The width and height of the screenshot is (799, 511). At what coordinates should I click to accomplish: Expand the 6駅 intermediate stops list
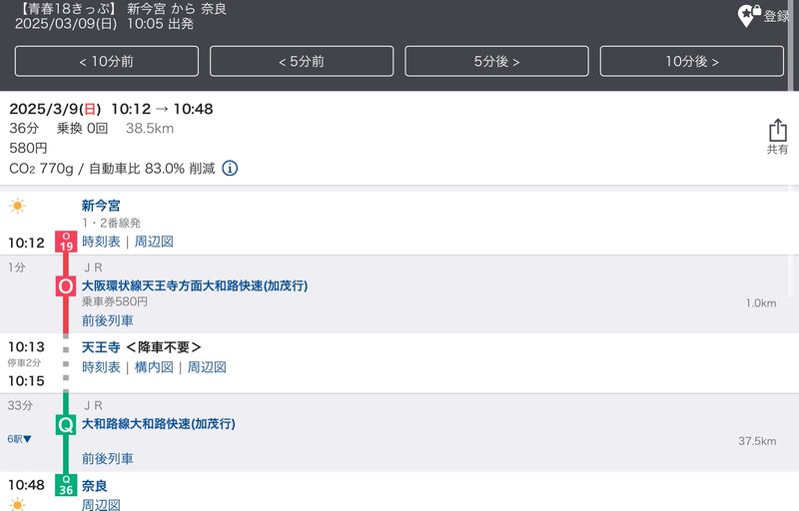pos(20,439)
